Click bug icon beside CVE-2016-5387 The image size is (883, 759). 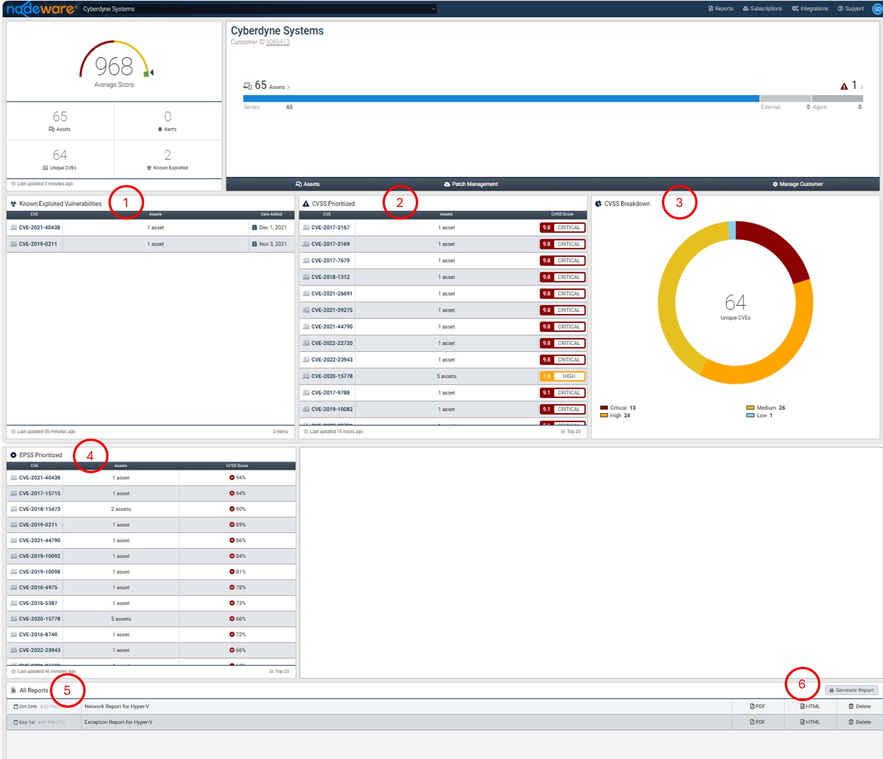[14, 603]
